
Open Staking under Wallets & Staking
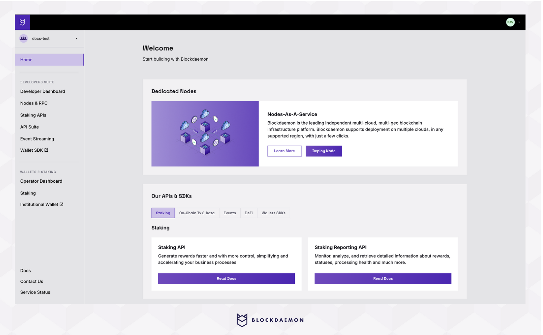[x=28, y=193]
